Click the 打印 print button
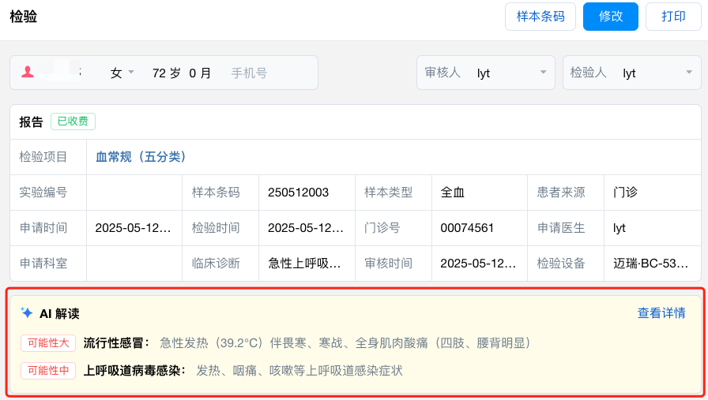The image size is (708, 400). pos(673,17)
